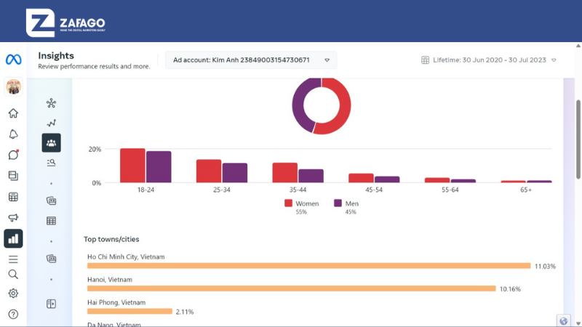Click the 11.03% value
Viewport: 582px width, 327px height.
coord(545,266)
